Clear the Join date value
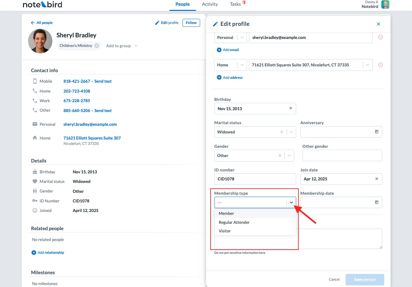The width and height of the screenshot is (412, 287). [x=377, y=179]
